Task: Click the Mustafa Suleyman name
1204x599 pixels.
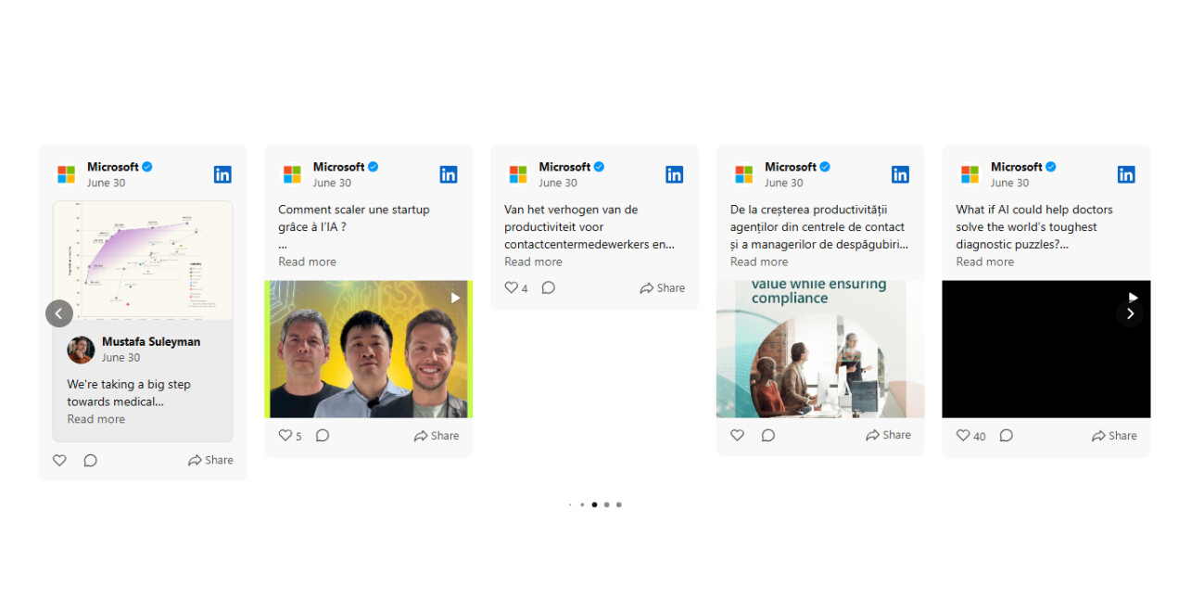Action: coord(151,341)
